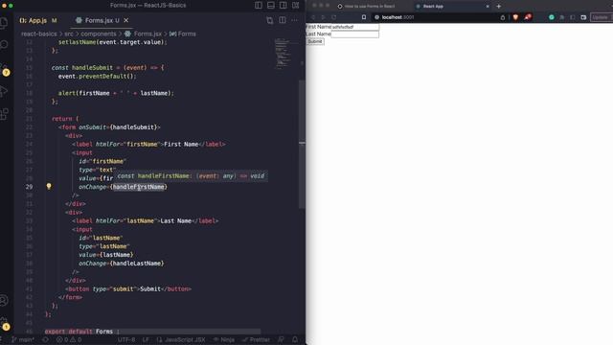Open Source Control with the pending changes badge
The height and width of the screenshot is (345, 613).
[x=4, y=70]
